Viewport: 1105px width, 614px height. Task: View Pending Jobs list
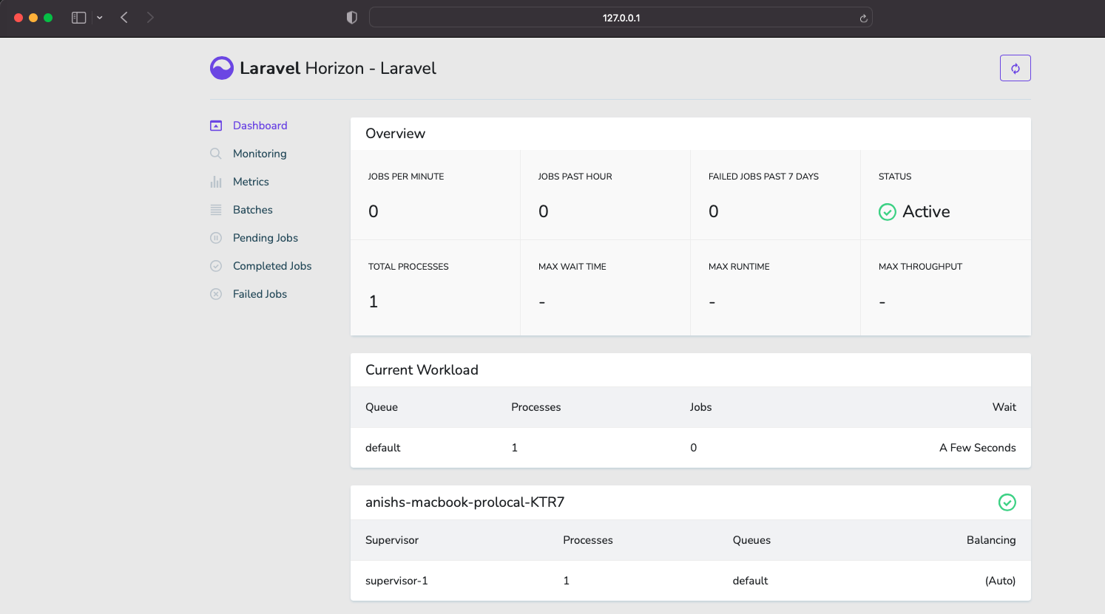click(x=266, y=238)
